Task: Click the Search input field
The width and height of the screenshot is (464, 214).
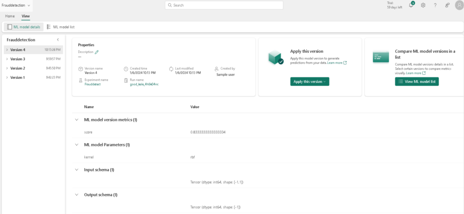Action: [224, 5]
